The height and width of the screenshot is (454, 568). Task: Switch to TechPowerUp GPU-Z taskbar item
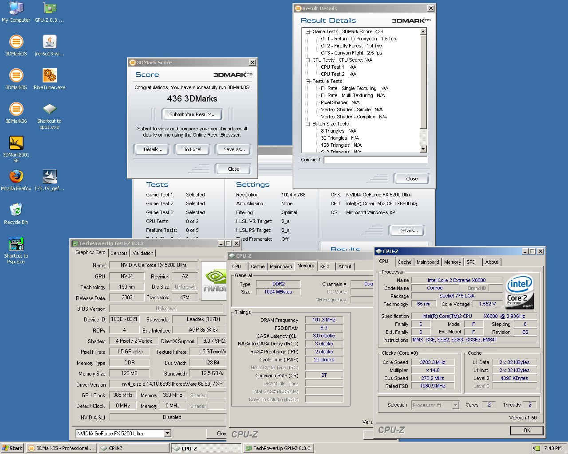tap(278, 448)
